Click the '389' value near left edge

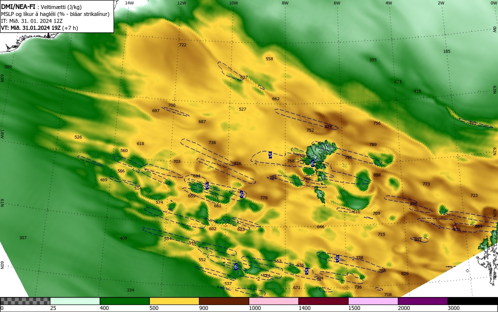pyautogui.click(x=8, y=67)
